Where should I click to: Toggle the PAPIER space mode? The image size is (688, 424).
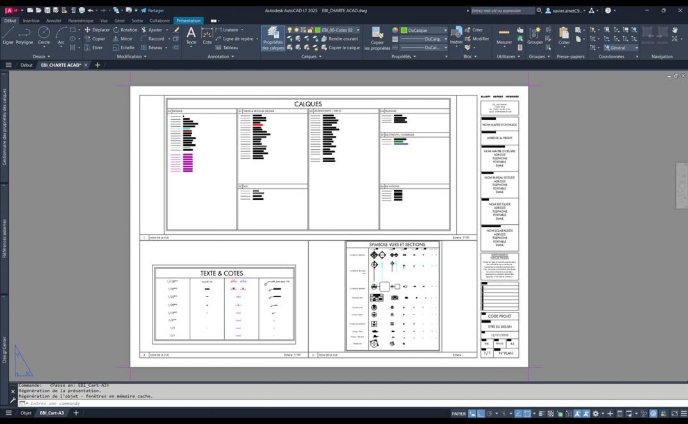(459, 414)
